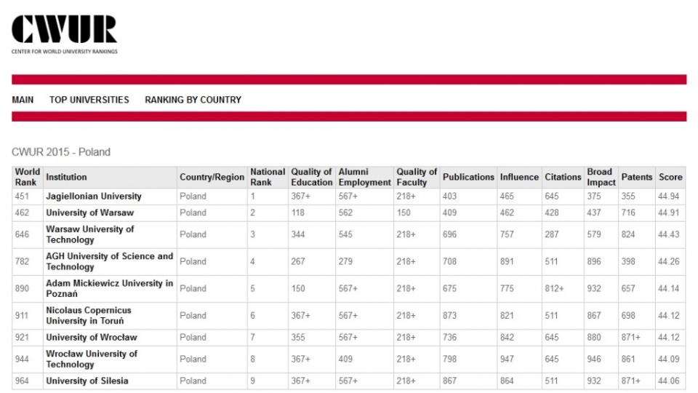The image size is (698, 393).
Task: Sort by Score column header
Action: tap(670, 177)
